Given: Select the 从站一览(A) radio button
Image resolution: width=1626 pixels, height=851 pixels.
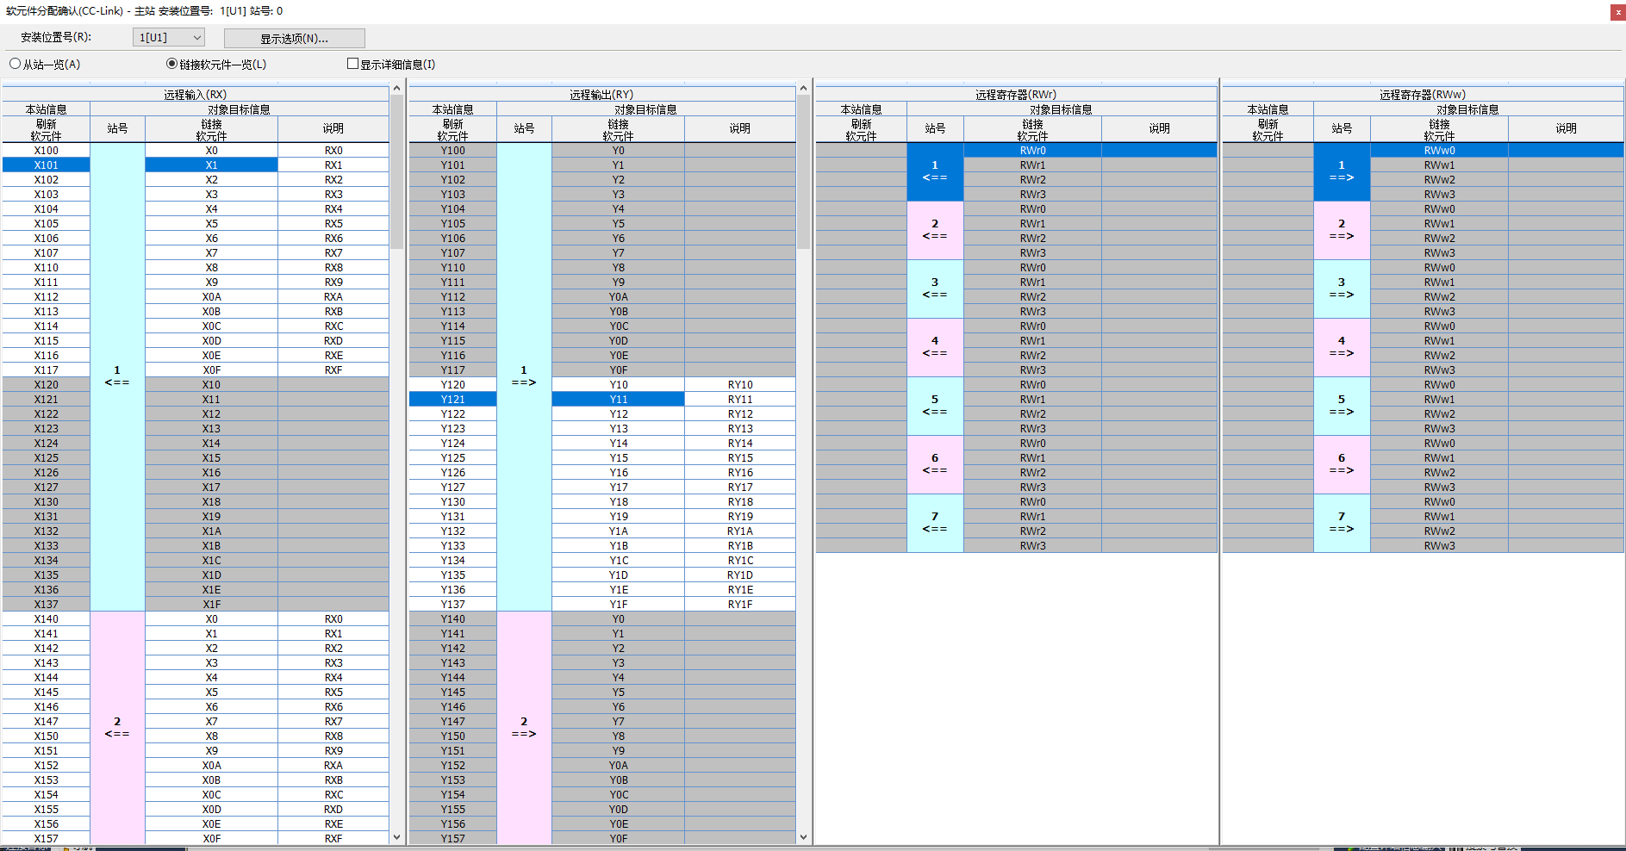Looking at the screenshot, I should coord(16,64).
